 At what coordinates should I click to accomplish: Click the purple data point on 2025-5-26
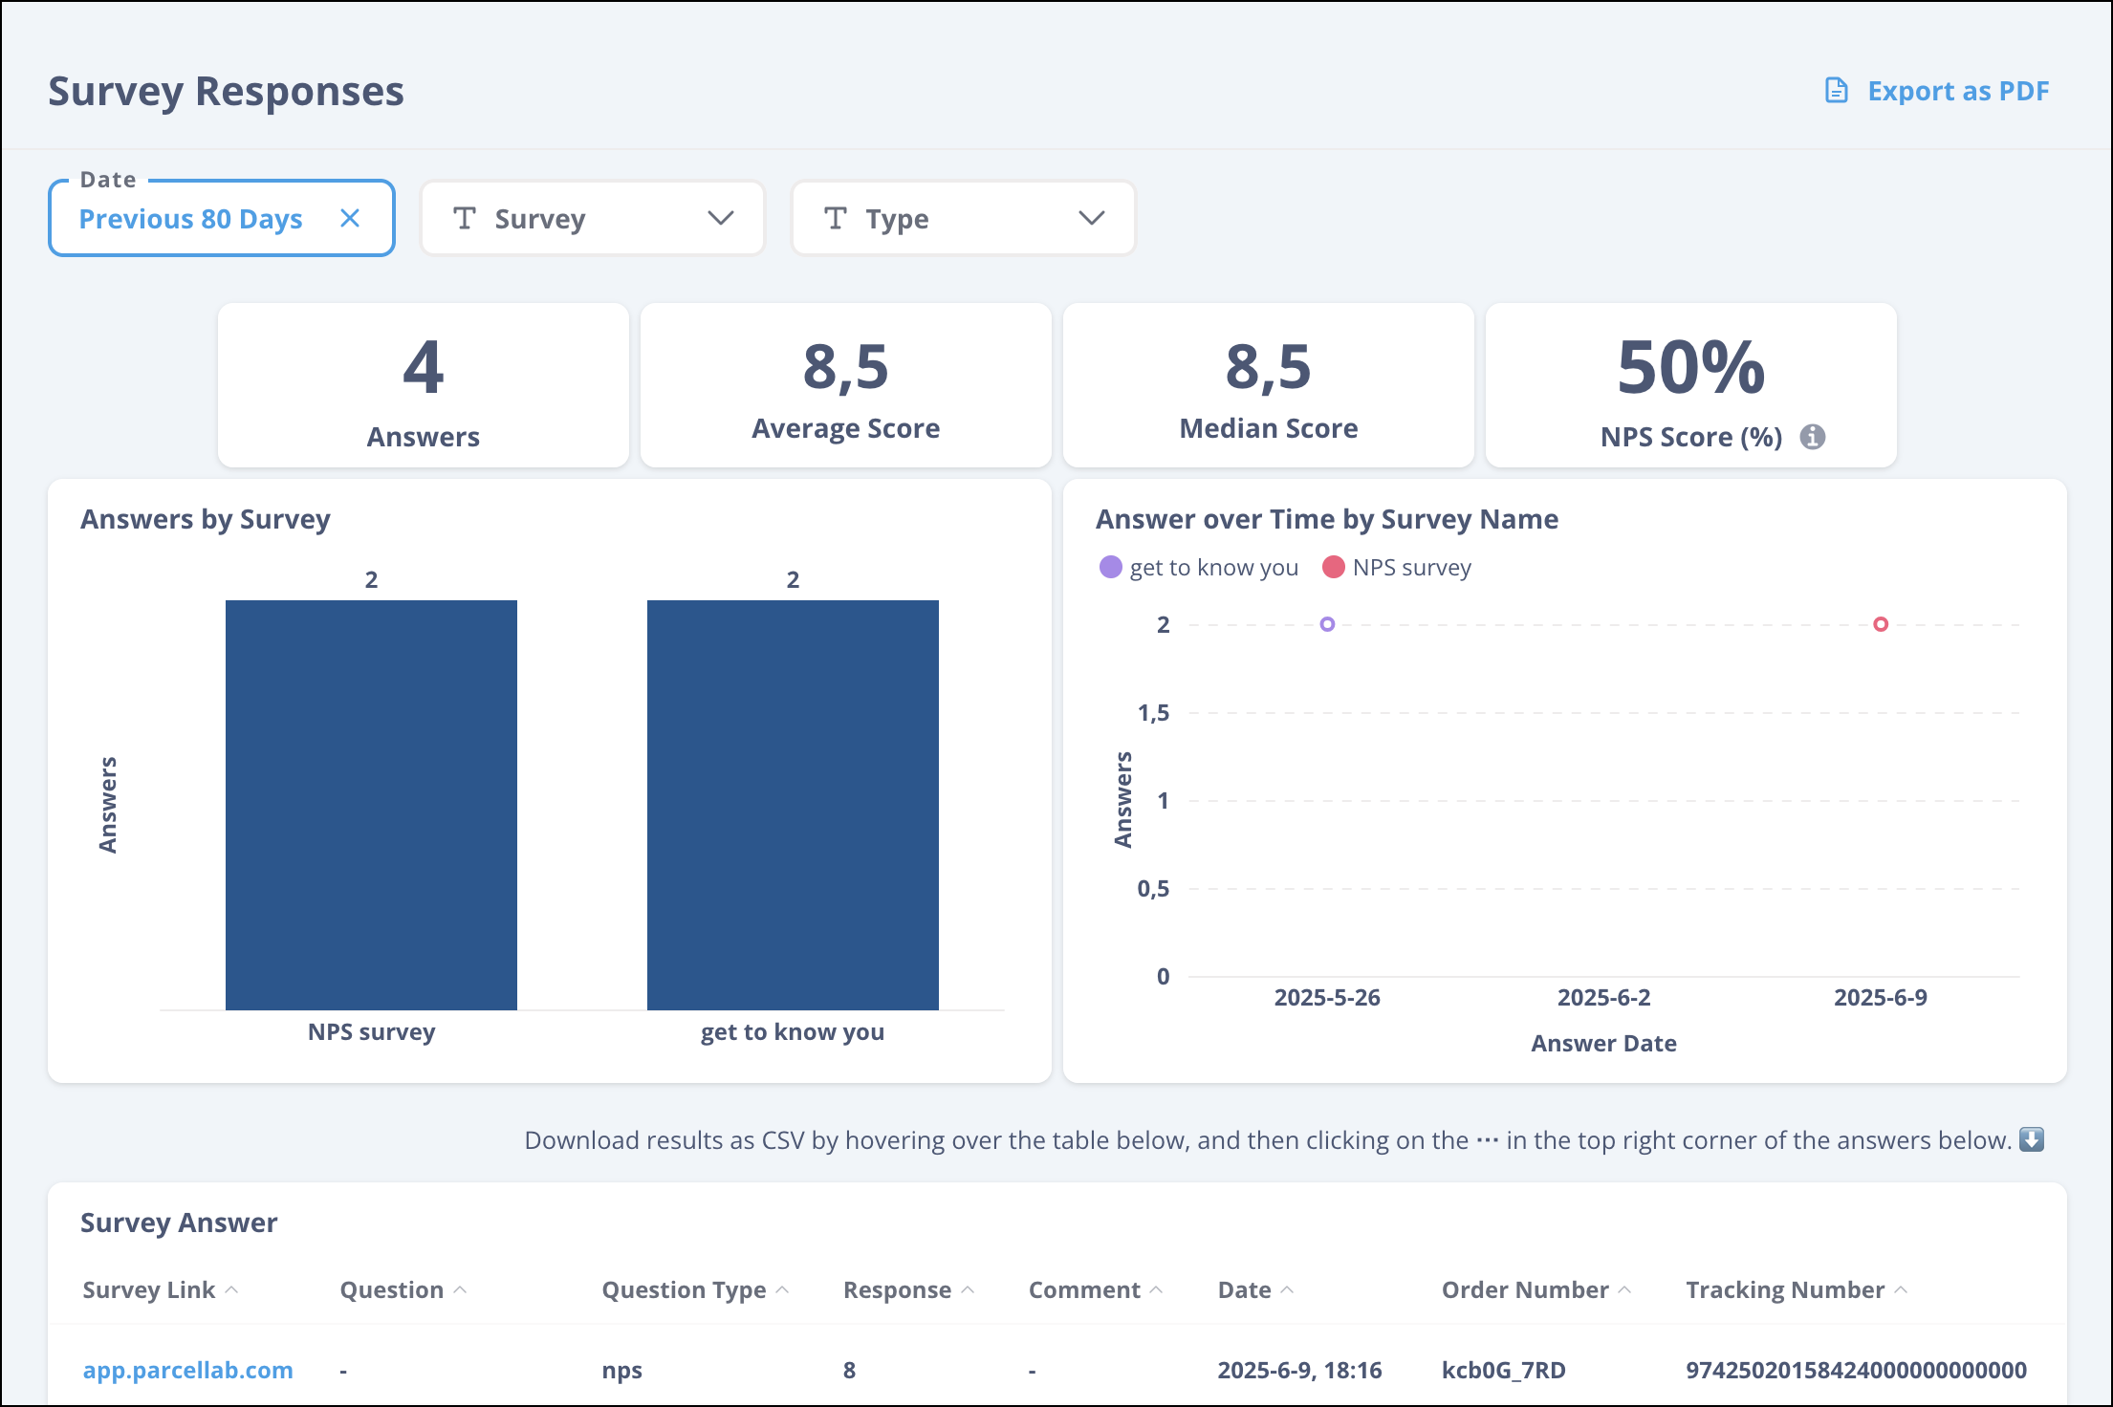[1327, 624]
